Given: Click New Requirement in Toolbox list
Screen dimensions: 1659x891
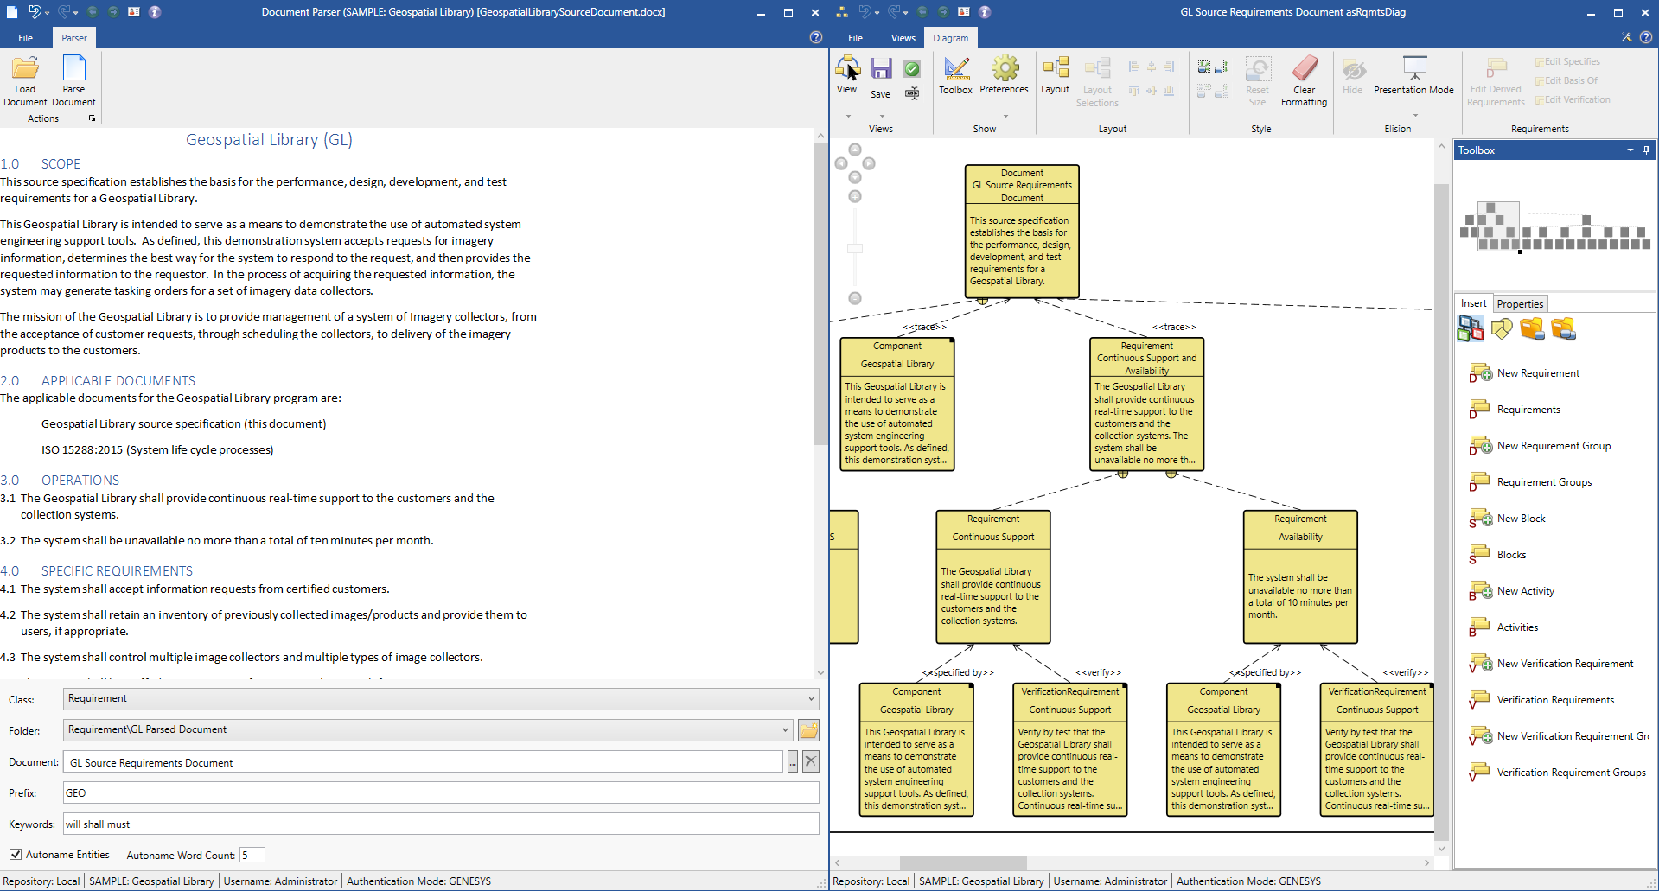Looking at the screenshot, I should tap(1538, 373).
